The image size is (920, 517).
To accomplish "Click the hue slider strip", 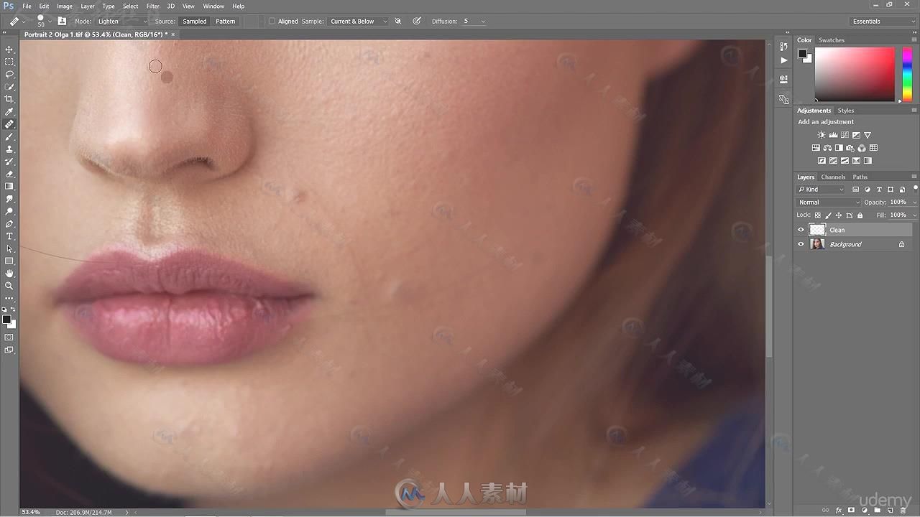I will pyautogui.click(x=907, y=75).
